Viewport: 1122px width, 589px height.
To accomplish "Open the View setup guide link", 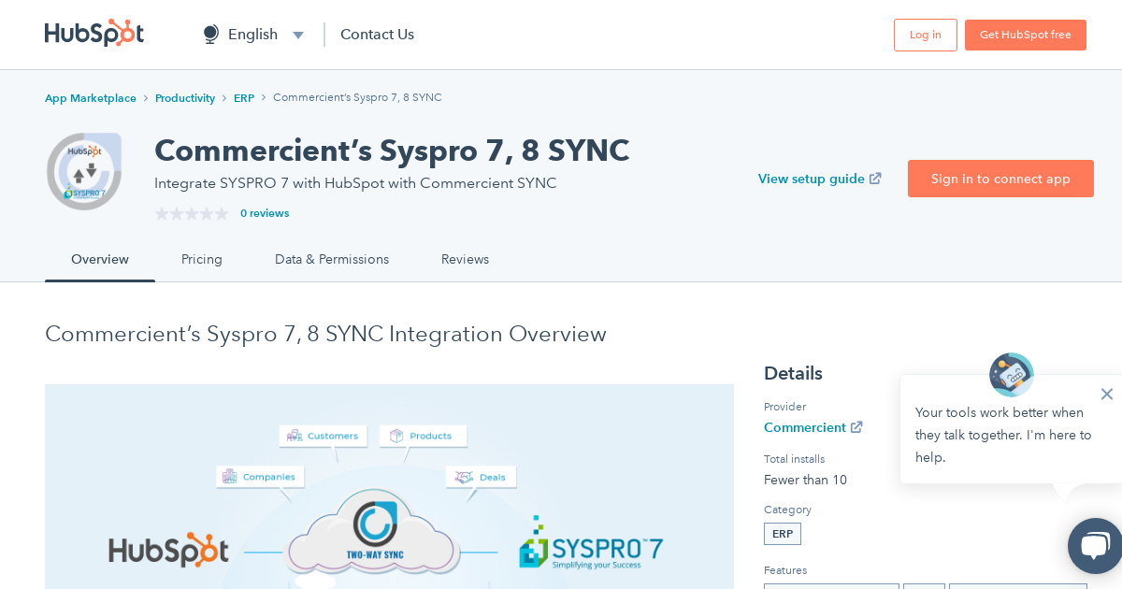I will [x=812, y=179].
